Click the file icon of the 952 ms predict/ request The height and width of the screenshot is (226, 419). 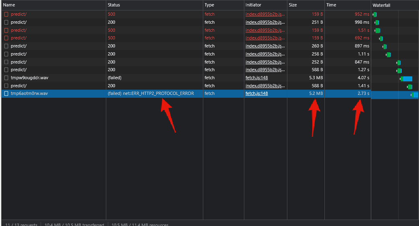coord(6,14)
